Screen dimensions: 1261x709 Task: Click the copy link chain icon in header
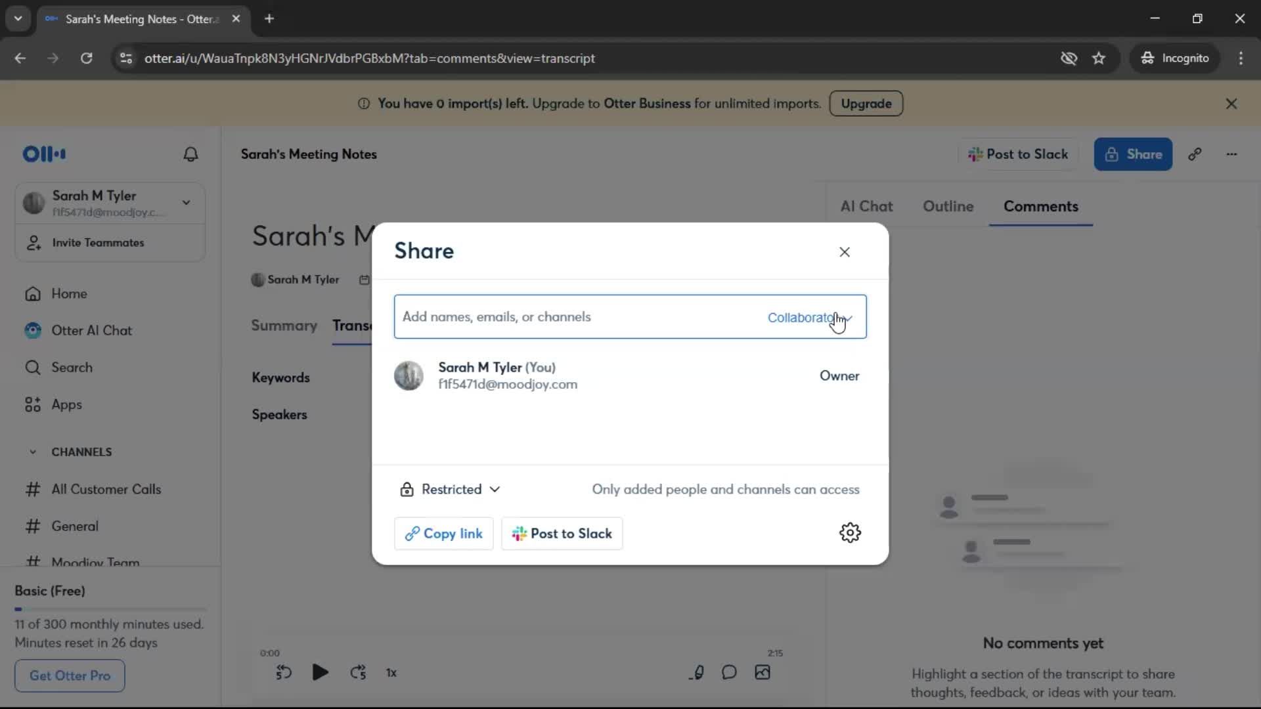pos(1195,154)
